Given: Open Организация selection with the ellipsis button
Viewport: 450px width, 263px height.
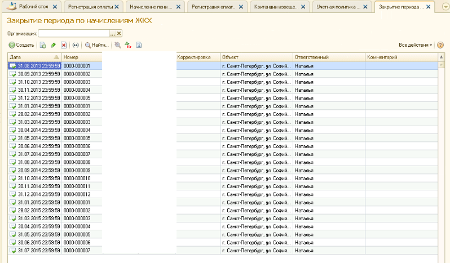Looking at the screenshot, I should (x=112, y=34).
